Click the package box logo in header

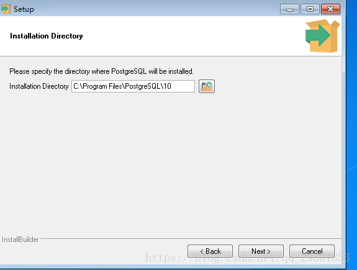pyautogui.click(x=323, y=36)
